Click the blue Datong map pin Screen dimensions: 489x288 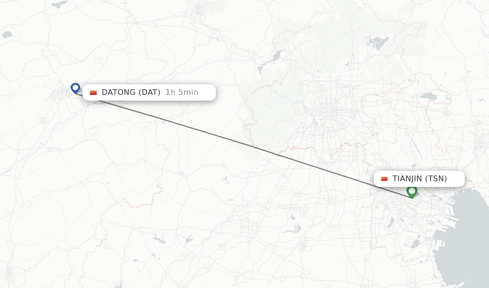coord(75,88)
